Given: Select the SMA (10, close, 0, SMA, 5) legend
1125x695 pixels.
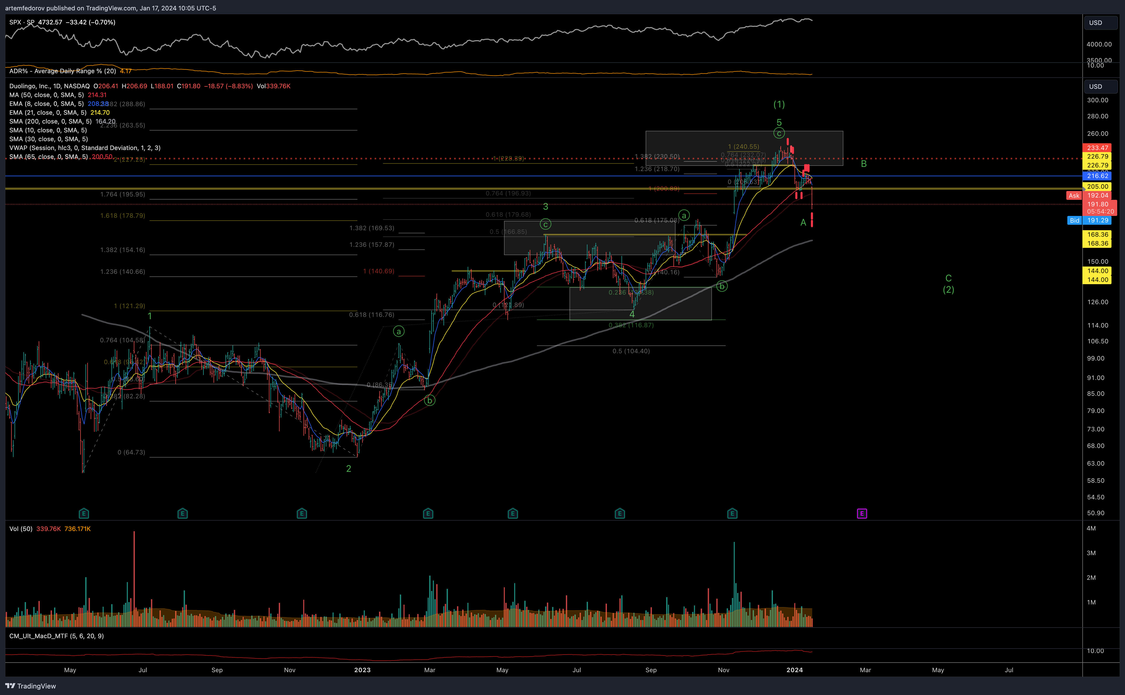Looking at the screenshot, I should (x=48, y=130).
